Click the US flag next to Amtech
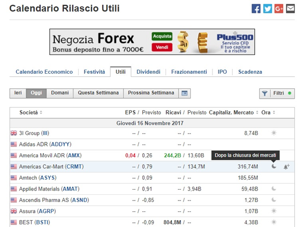This screenshot has height=227, width=300. [14, 178]
